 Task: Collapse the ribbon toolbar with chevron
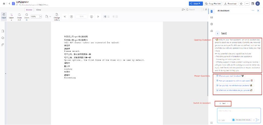206,10
